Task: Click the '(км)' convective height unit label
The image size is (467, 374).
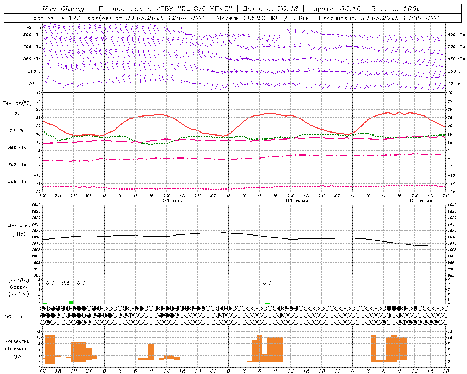Action: (x=19, y=356)
